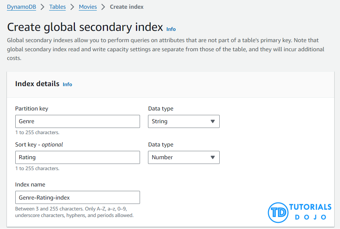Expand the sort key Data type dropdown
The height and width of the screenshot is (229, 340).
(x=184, y=157)
